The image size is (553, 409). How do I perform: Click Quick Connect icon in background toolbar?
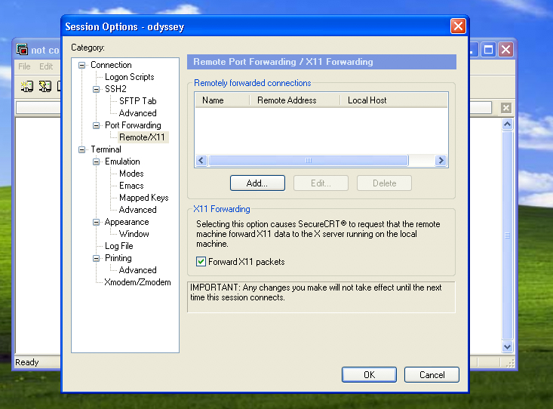[45, 86]
